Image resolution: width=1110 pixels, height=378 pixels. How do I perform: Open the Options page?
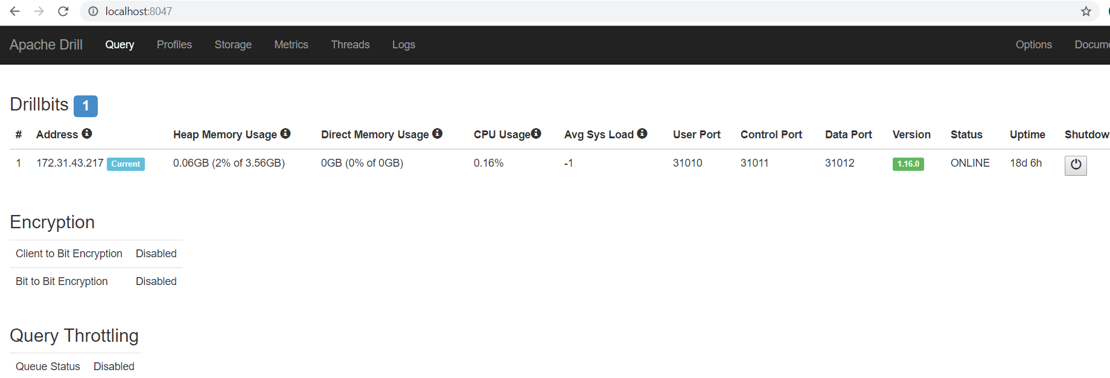tap(1033, 45)
